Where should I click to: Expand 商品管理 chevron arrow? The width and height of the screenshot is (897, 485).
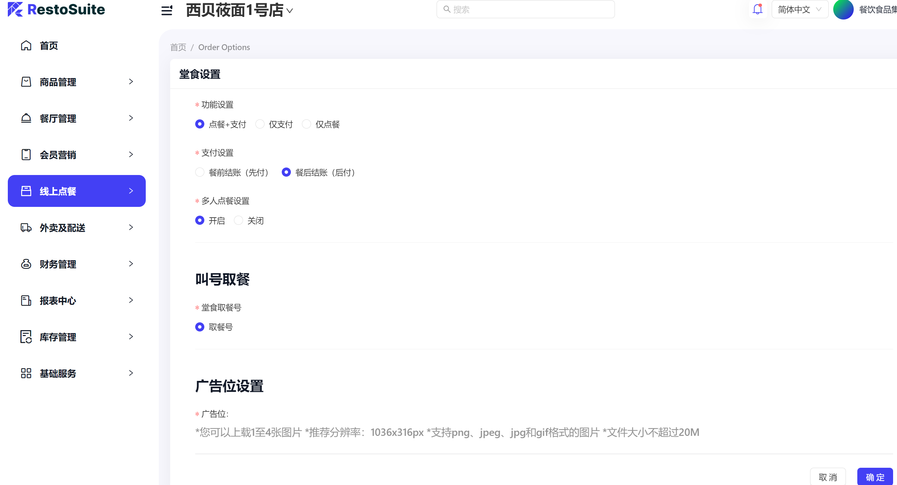131,82
